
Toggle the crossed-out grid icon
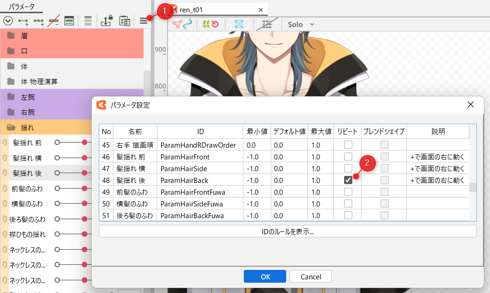click(266, 24)
